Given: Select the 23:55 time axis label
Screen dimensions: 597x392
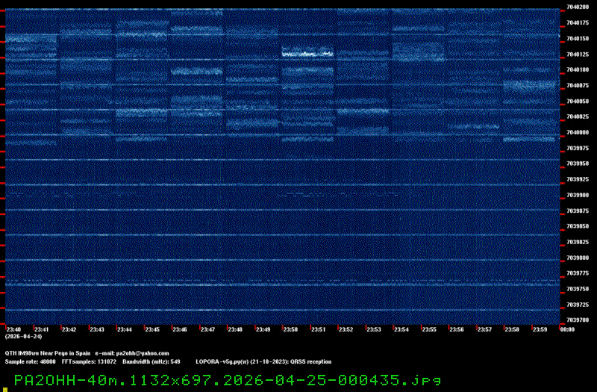Looking at the screenshot, I should point(429,329).
